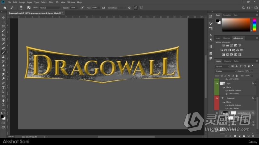Image resolution: width=259 pixels, height=145 pixels.
Task: Select the Dodge tool
Action: [x=3, y=79]
